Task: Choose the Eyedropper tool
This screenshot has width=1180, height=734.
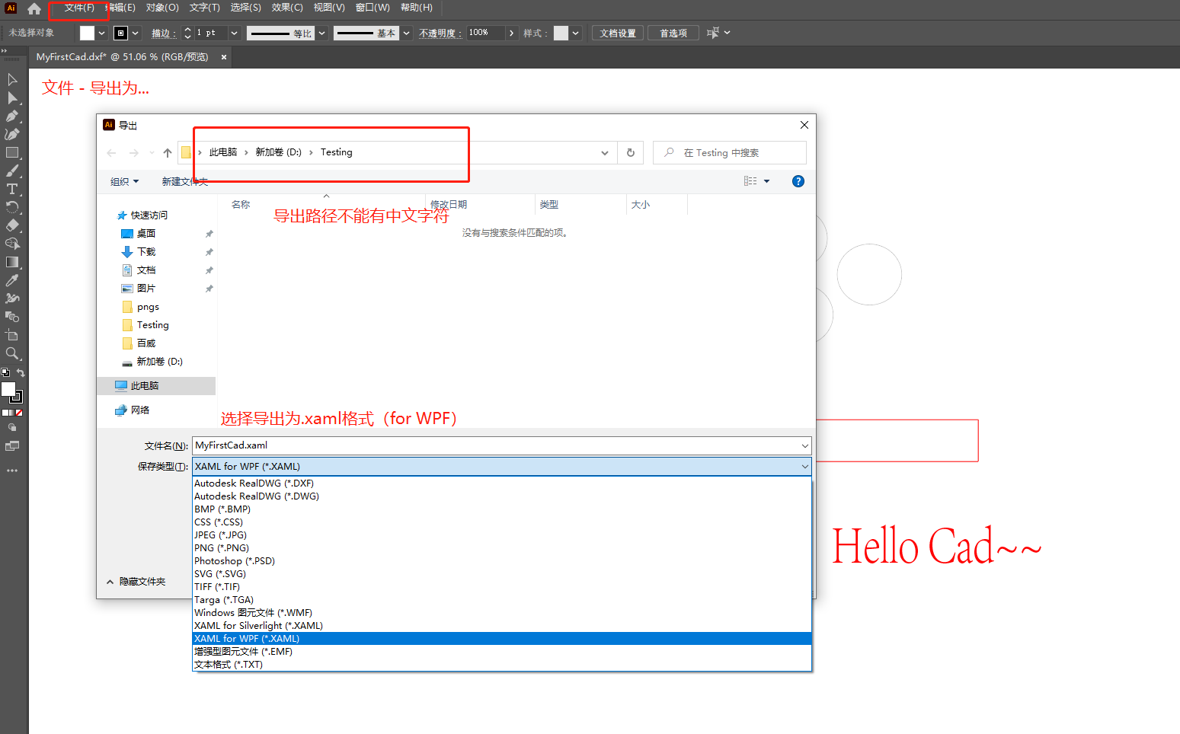Action: click(x=12, y=281)
